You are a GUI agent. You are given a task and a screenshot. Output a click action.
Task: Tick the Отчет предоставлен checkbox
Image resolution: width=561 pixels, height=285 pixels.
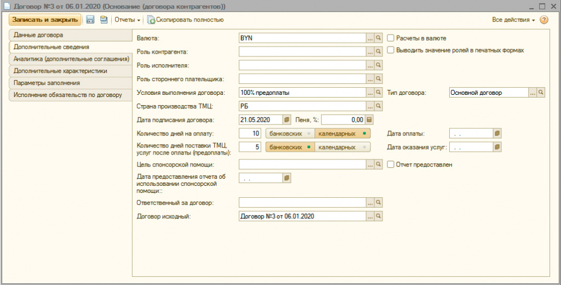coord(391,164)
